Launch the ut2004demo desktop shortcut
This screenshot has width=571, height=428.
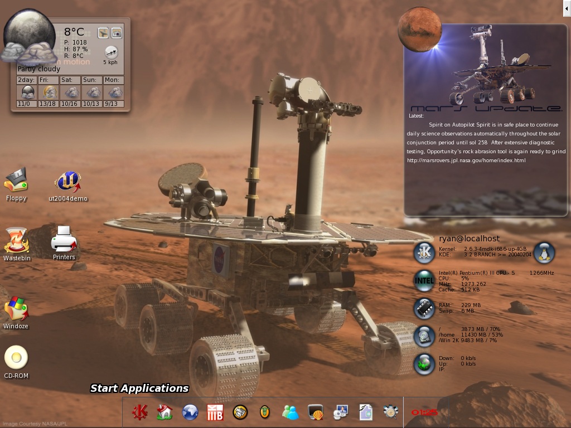68,186
